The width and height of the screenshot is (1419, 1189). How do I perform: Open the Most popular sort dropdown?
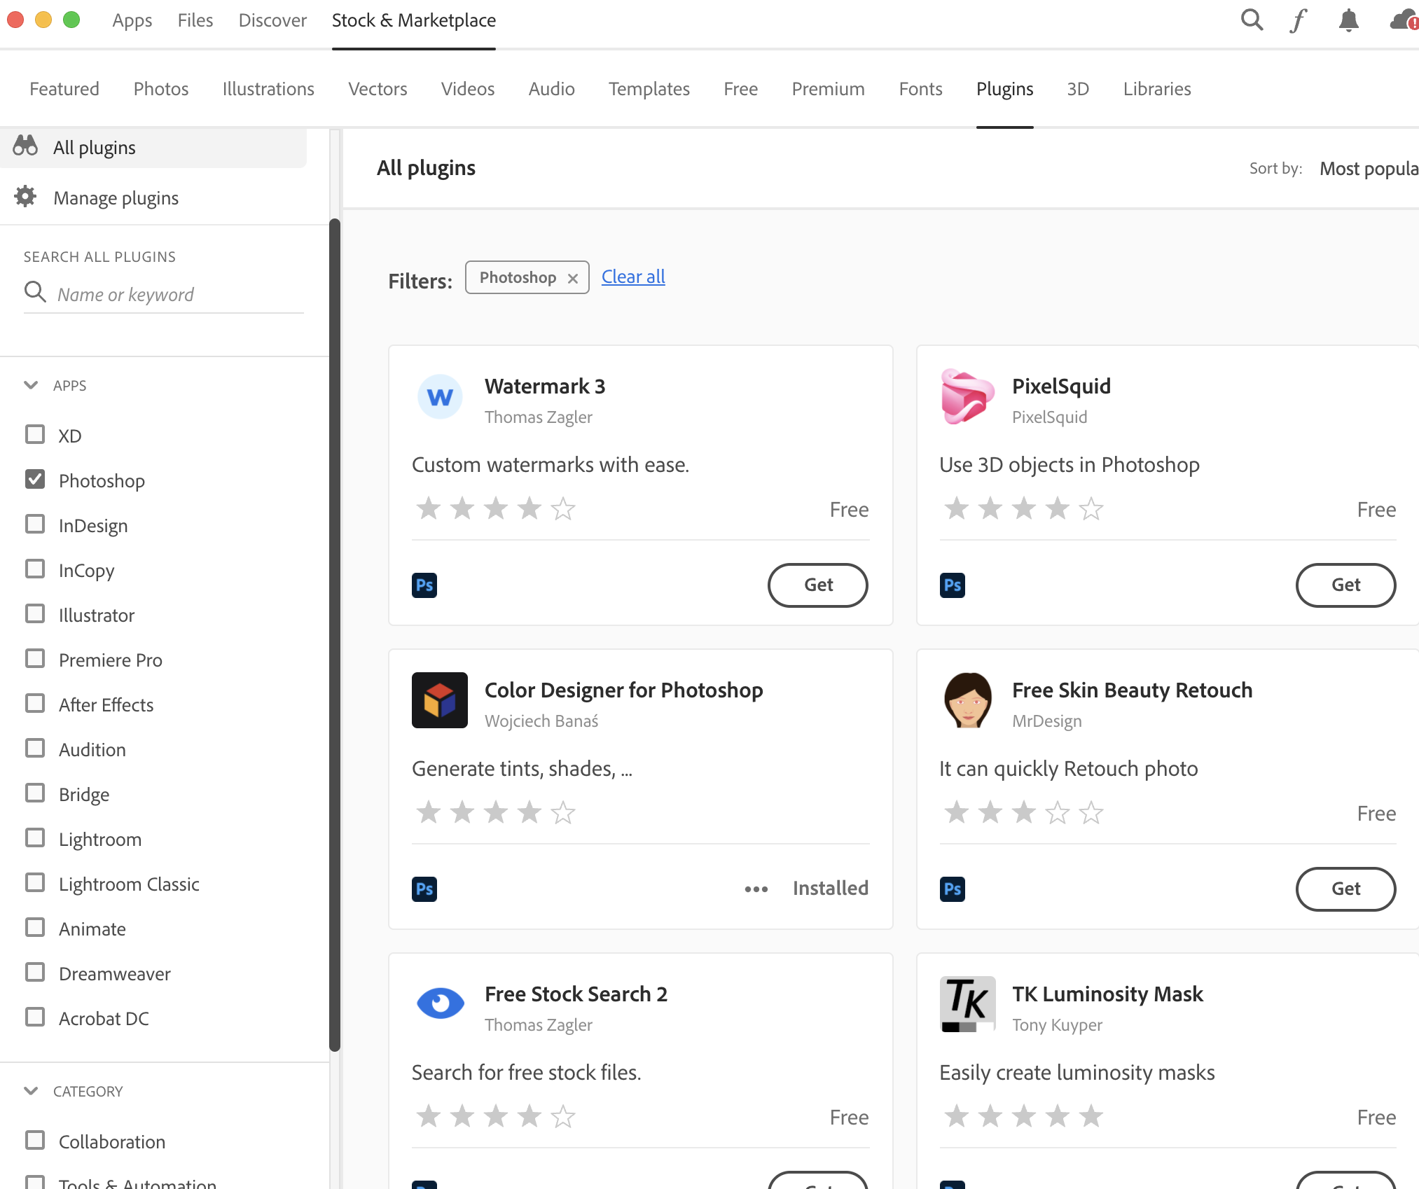pos(1367,168)
